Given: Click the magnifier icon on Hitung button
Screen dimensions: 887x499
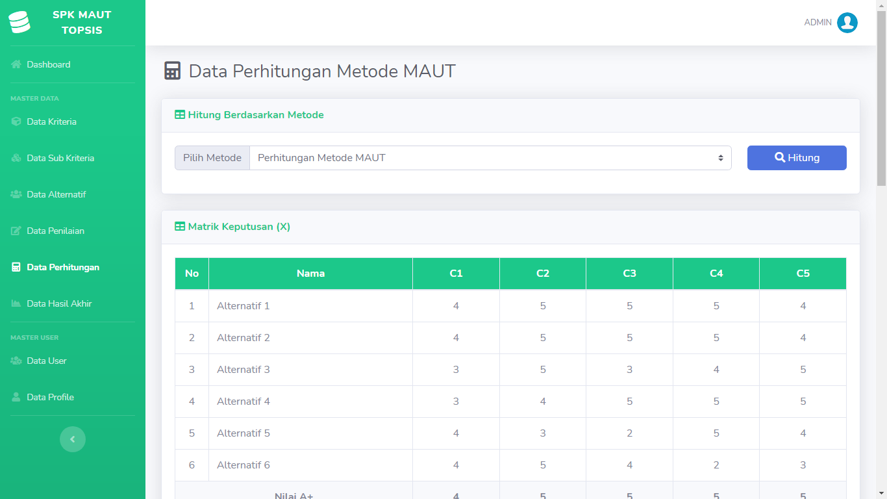Looking at the screenshot, I should [780, 157].
